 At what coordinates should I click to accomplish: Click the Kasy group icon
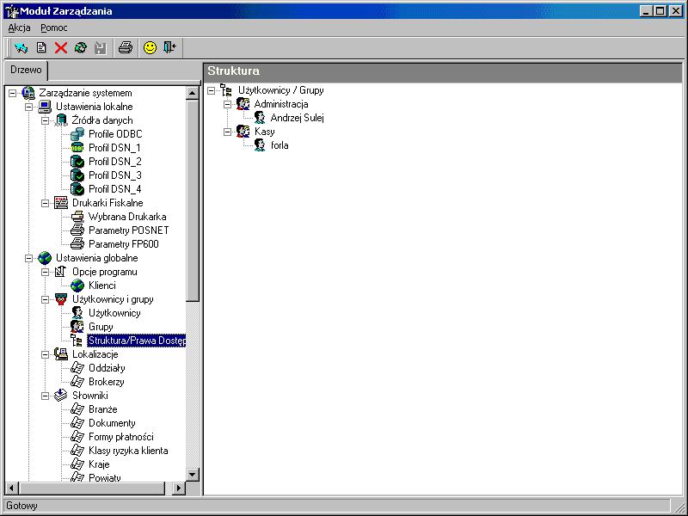click(243, 132)
